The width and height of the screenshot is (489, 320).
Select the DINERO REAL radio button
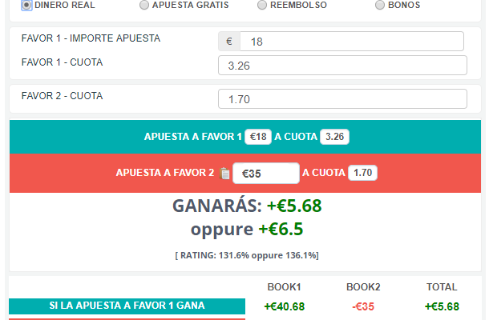[x=26, y=5]
